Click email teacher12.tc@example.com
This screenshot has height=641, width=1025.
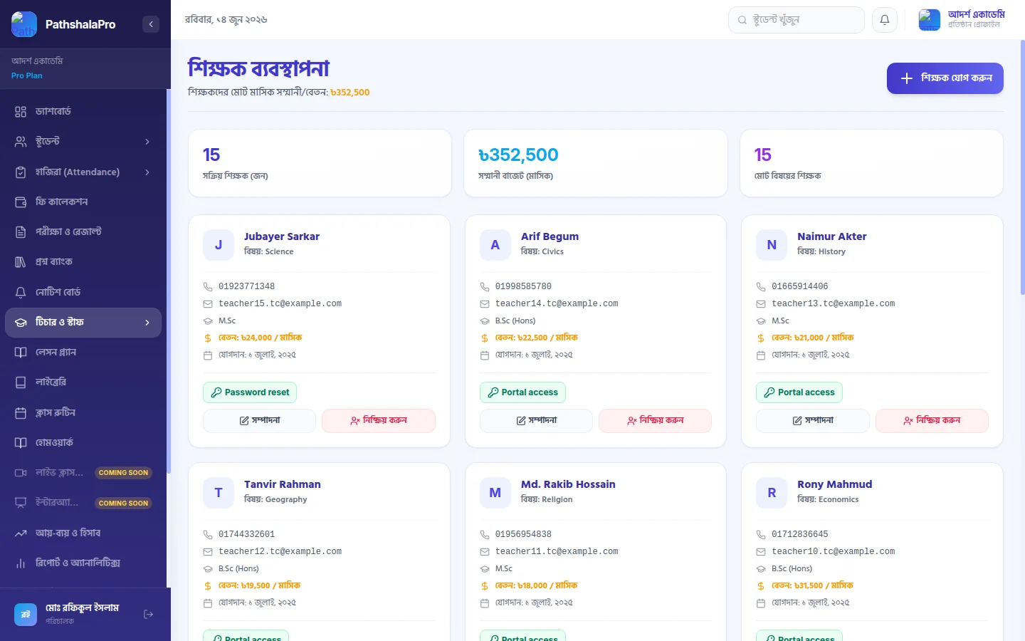pos(280,552)
